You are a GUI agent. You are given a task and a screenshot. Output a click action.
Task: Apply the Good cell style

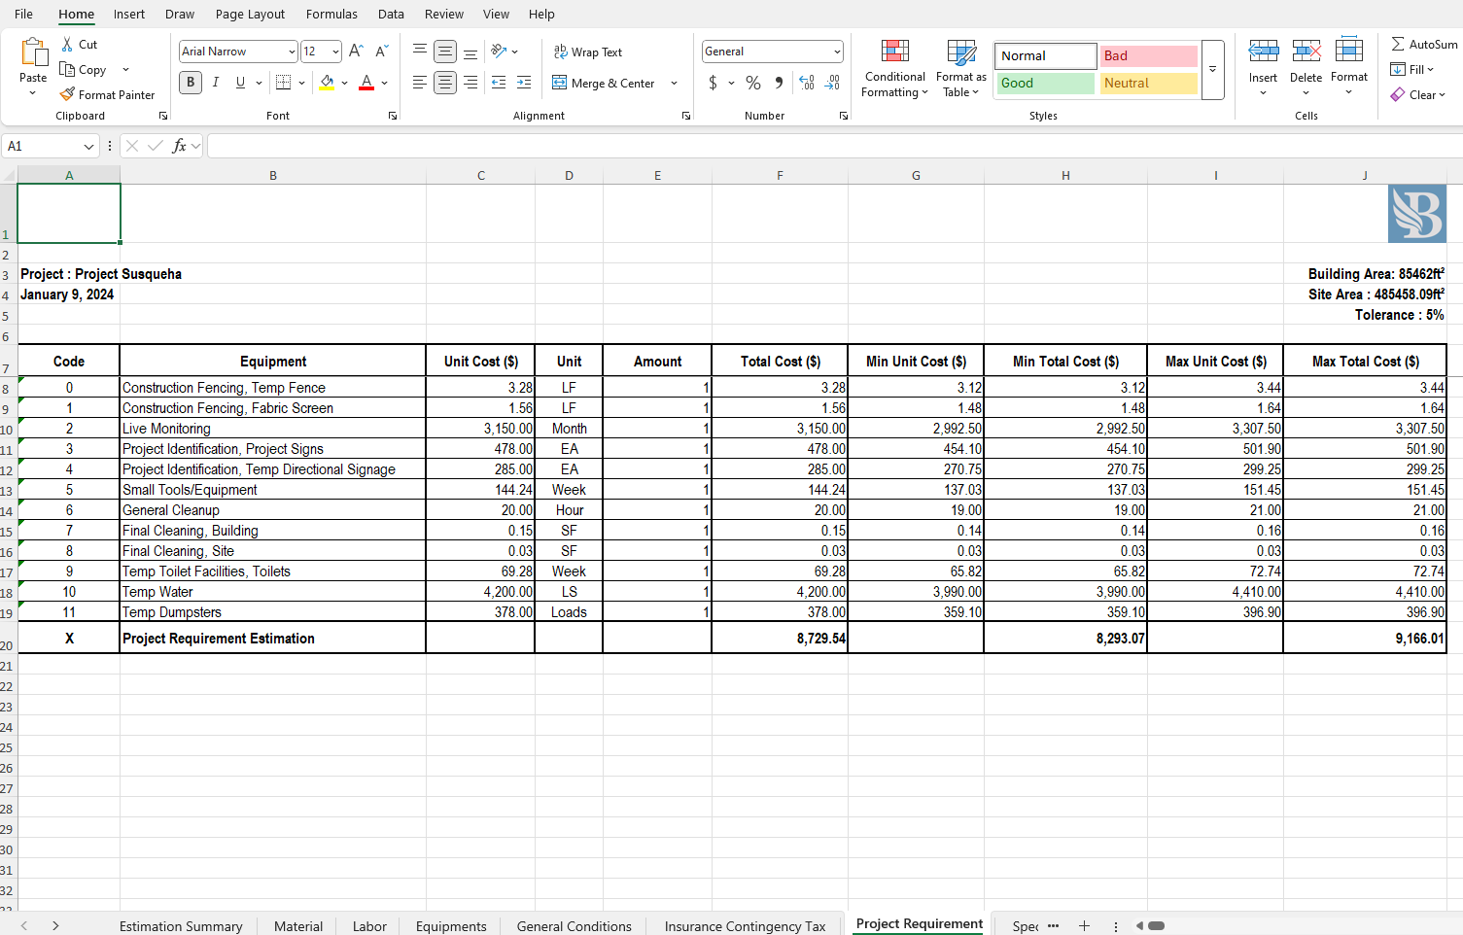point(1046,83)
